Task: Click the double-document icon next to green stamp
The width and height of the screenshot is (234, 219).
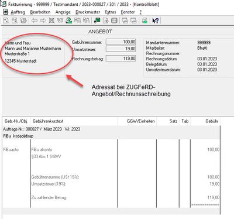Action: point(77,20)
